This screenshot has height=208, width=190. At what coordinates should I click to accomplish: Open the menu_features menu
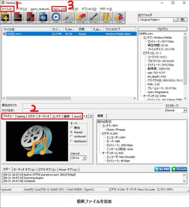[x=40, y=9]
